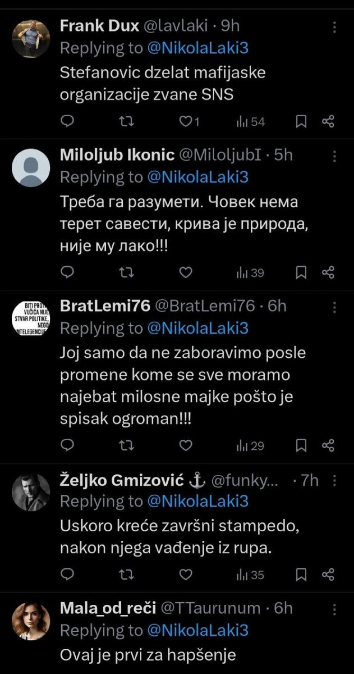Reply to Frank Dux's tweet
This screenshot has height=674, width=354.
(x=67, y=122)
